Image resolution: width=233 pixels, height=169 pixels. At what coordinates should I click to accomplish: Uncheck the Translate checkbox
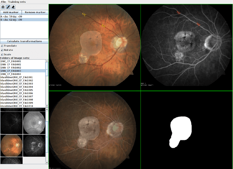pos(2,46)
